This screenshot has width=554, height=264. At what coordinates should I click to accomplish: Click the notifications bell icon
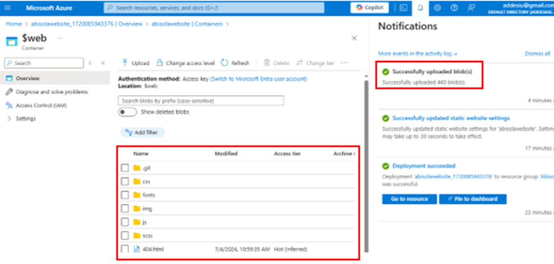(420, 8)
